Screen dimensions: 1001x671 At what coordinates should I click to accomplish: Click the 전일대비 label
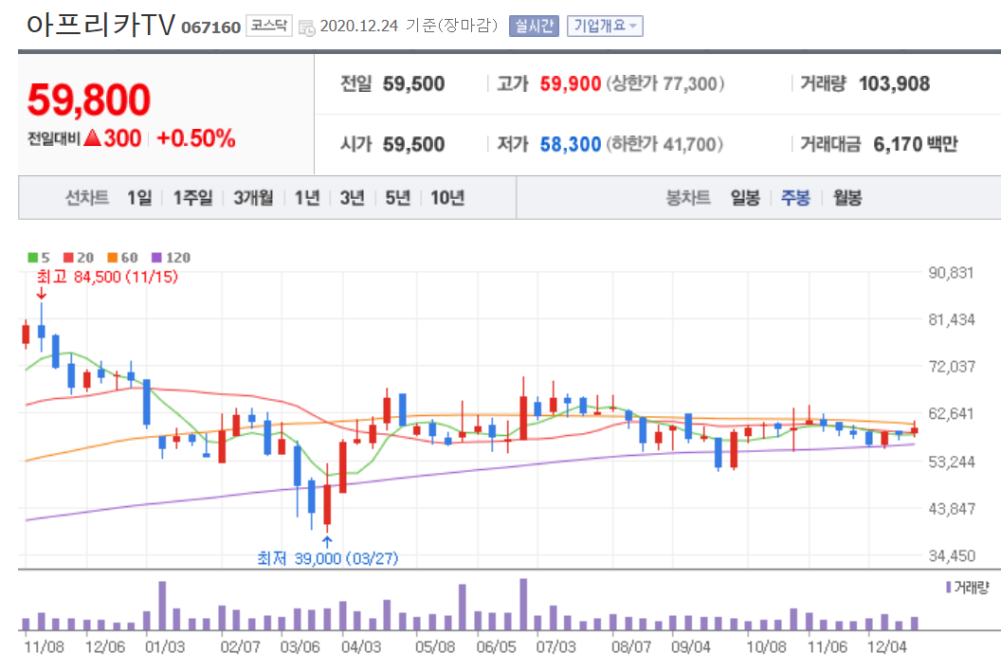(x=54, y=138)
